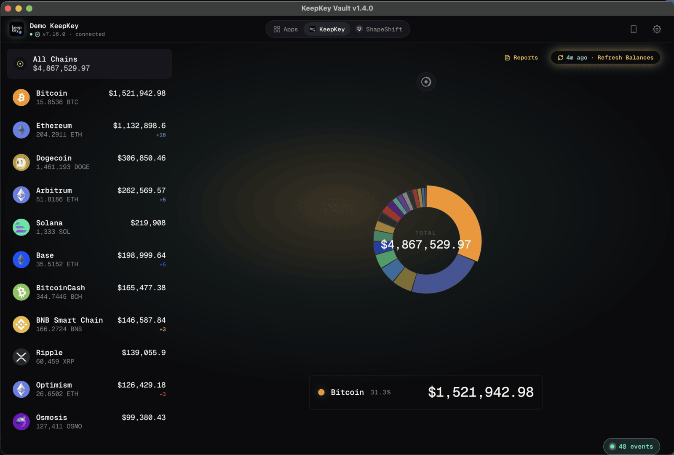
Task: Click the Optimism chain icon
Action: pos(21,389)
